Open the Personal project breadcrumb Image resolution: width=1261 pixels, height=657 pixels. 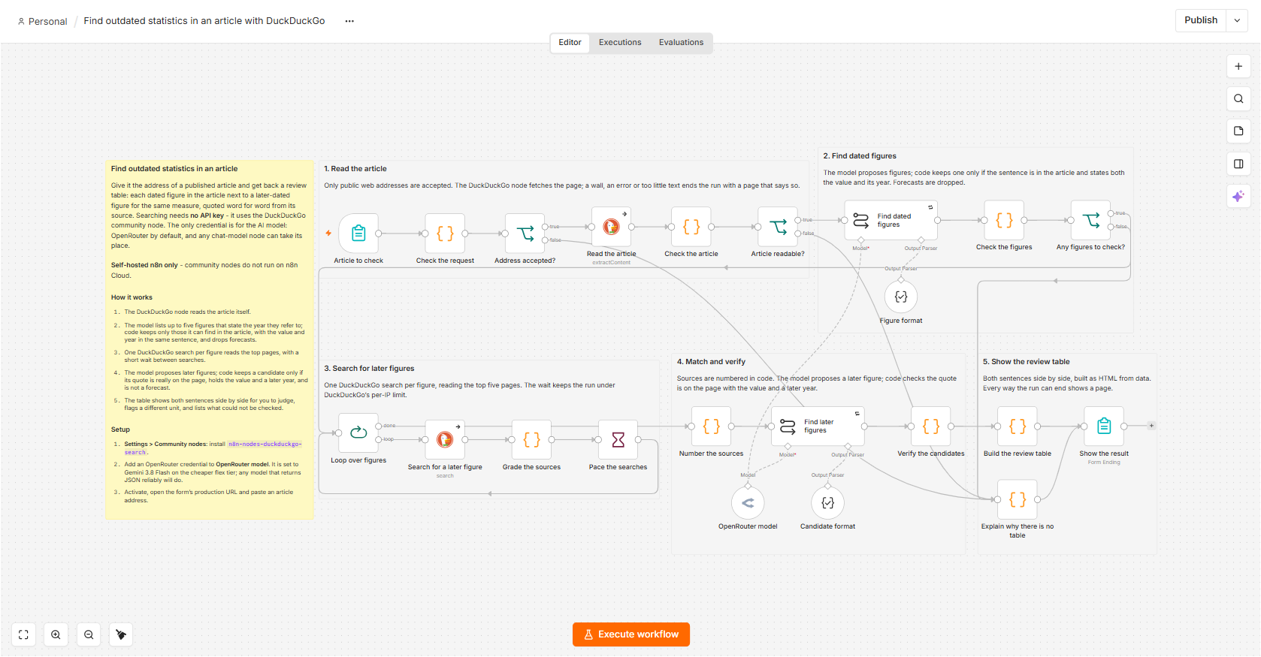pyautogui.click(x=42, y=21)
